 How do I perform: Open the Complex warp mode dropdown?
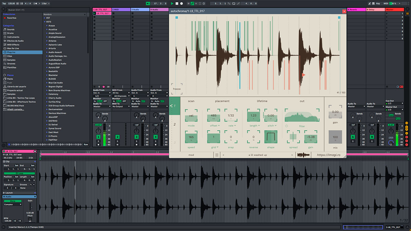coord(13,204)
